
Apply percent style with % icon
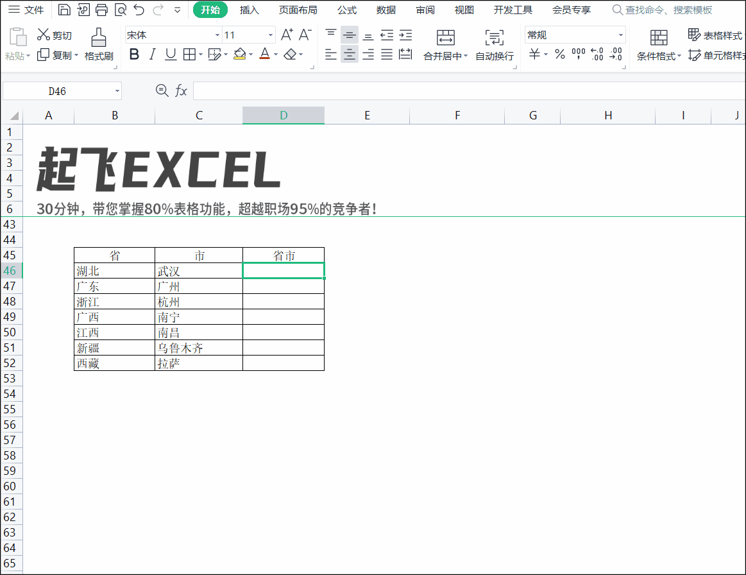point(560,54)
